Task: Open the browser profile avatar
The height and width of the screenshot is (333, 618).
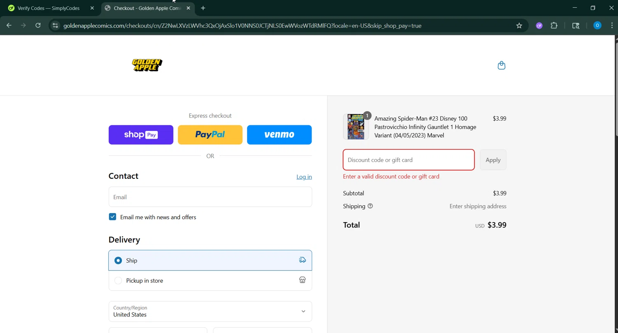Action: (597, 26)
